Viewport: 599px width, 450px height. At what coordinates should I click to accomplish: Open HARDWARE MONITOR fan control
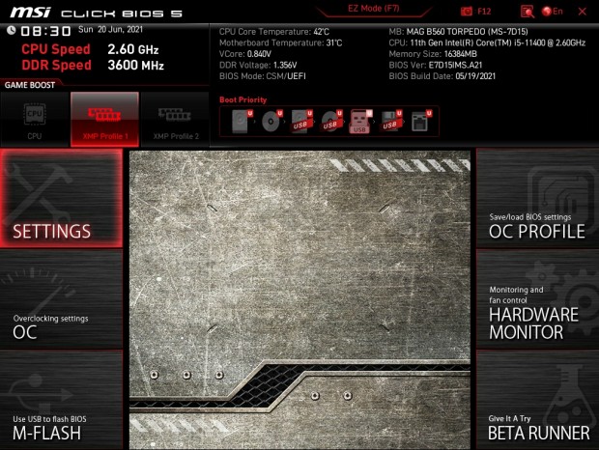coord(537,298)
